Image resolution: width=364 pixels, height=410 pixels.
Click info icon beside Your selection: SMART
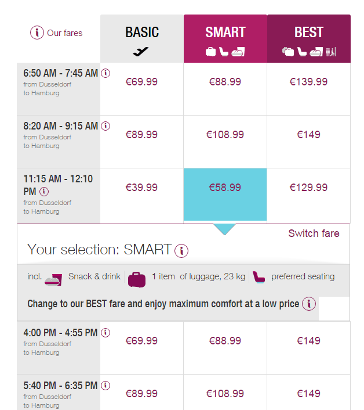(x=182, y=251)
